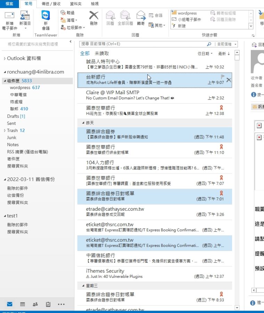Switch to People view in navigation bar
264x313 pixels.
click(x=35, y=304)
